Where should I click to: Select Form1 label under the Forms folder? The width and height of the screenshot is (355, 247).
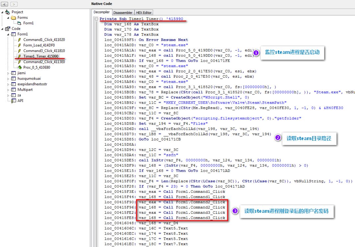click(x=28, y=23)
